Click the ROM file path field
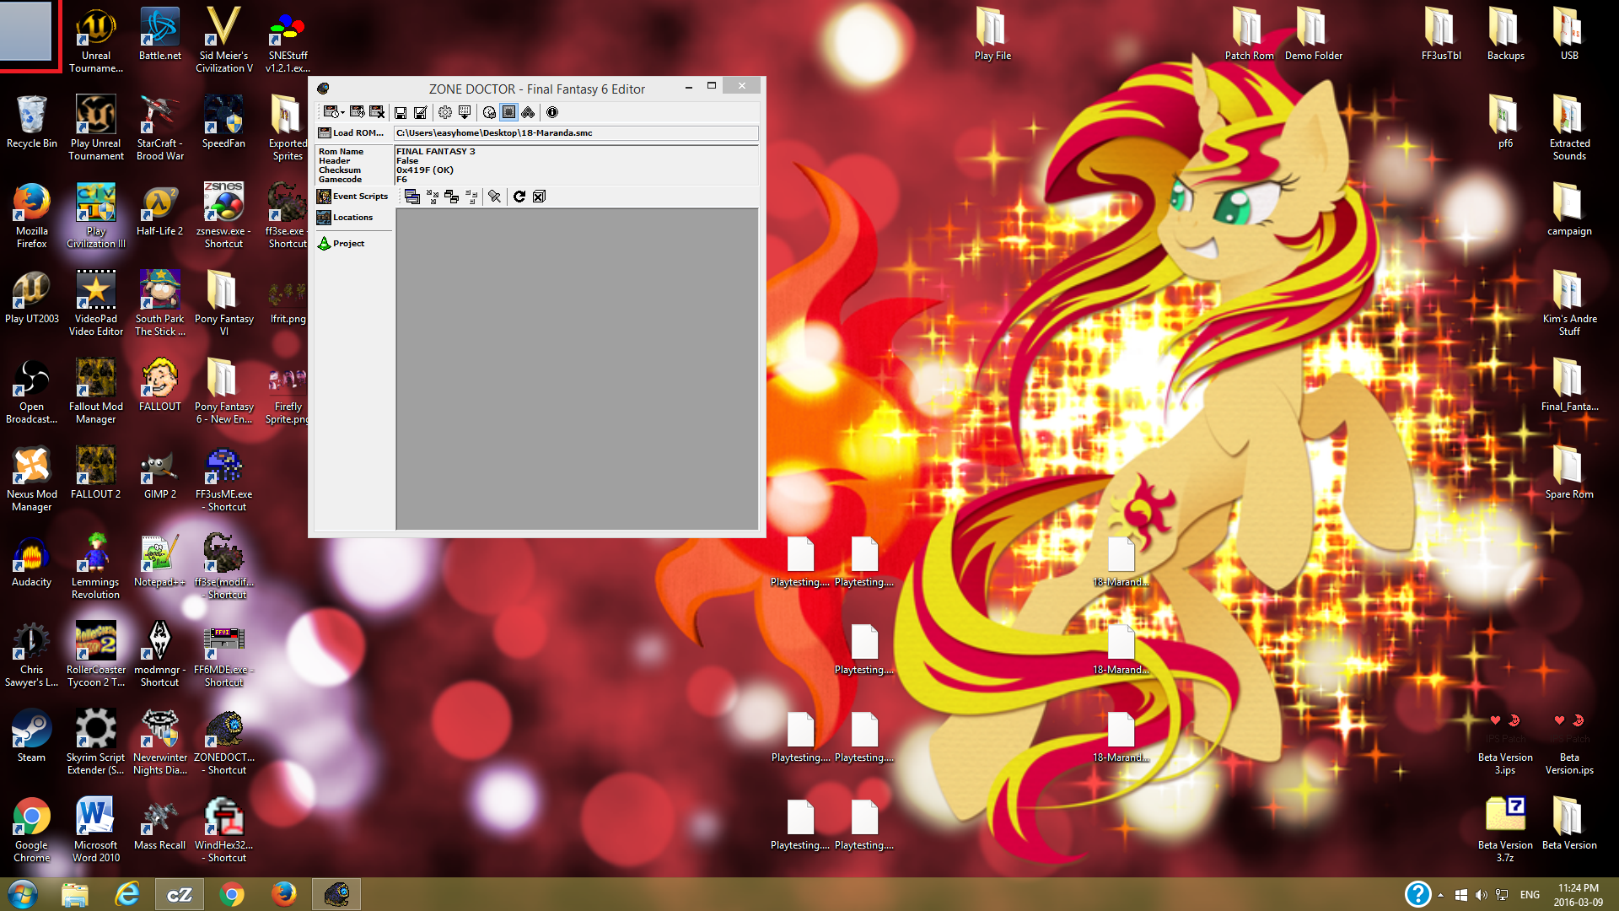Image resolution: width=1619 pixels, height=911 pixels. click(577, 133)
